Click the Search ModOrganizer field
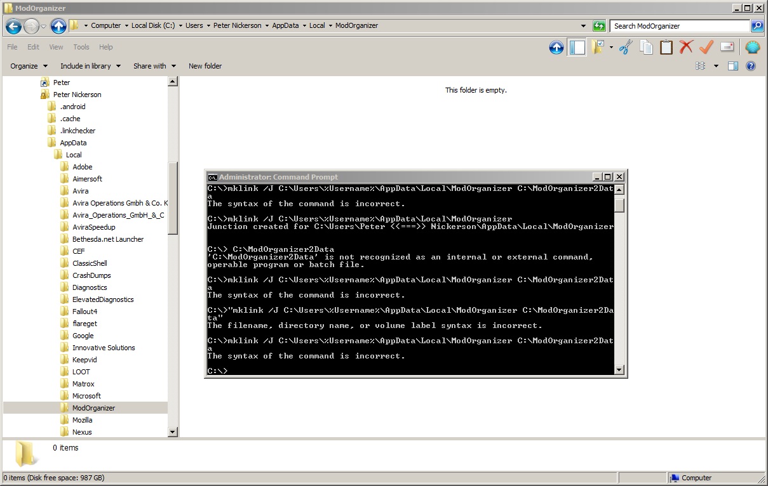This screenshot has width=768, height=486. click(680, 26)
